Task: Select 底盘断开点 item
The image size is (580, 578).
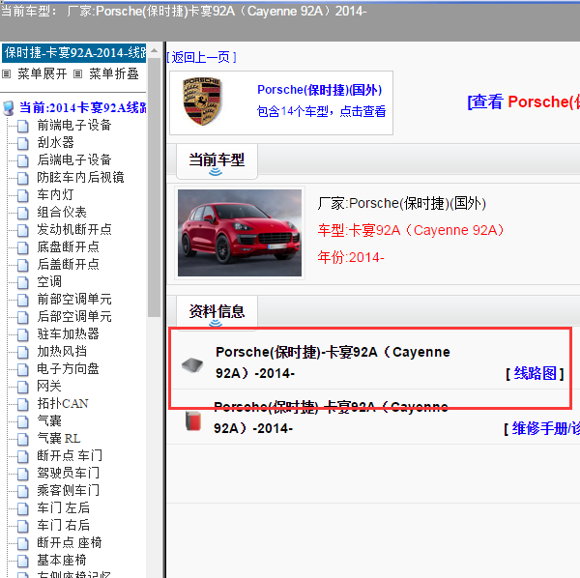Action: point(68,247)
